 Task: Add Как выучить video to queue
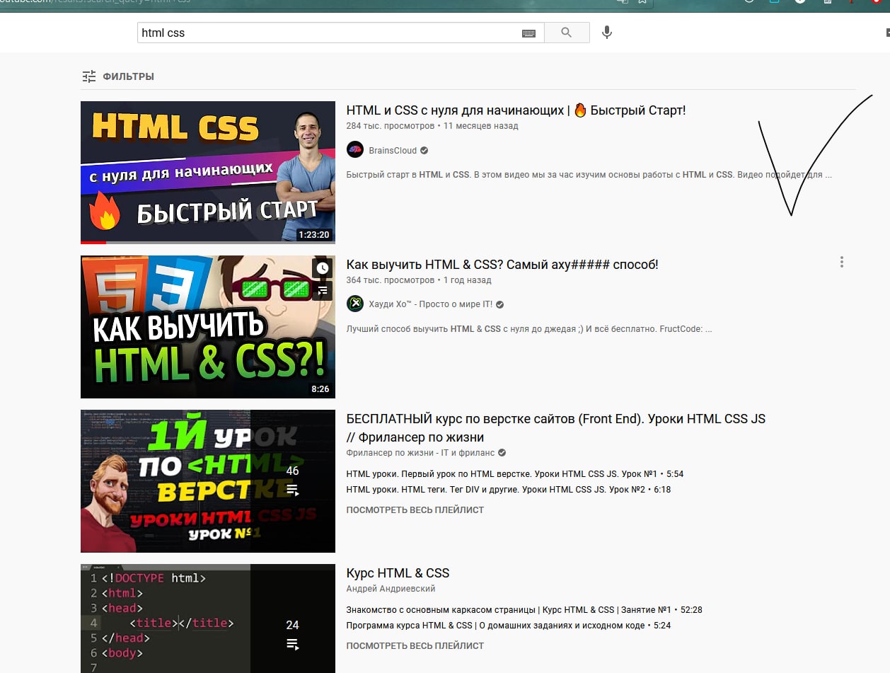[322, 290]
